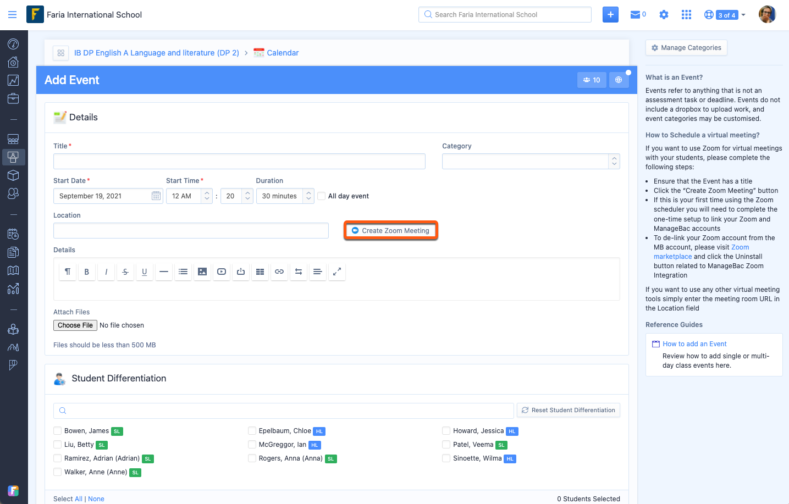Click the Bold formatting icon
This screenshot has height=504, width=789.
[x=86, y=272]
